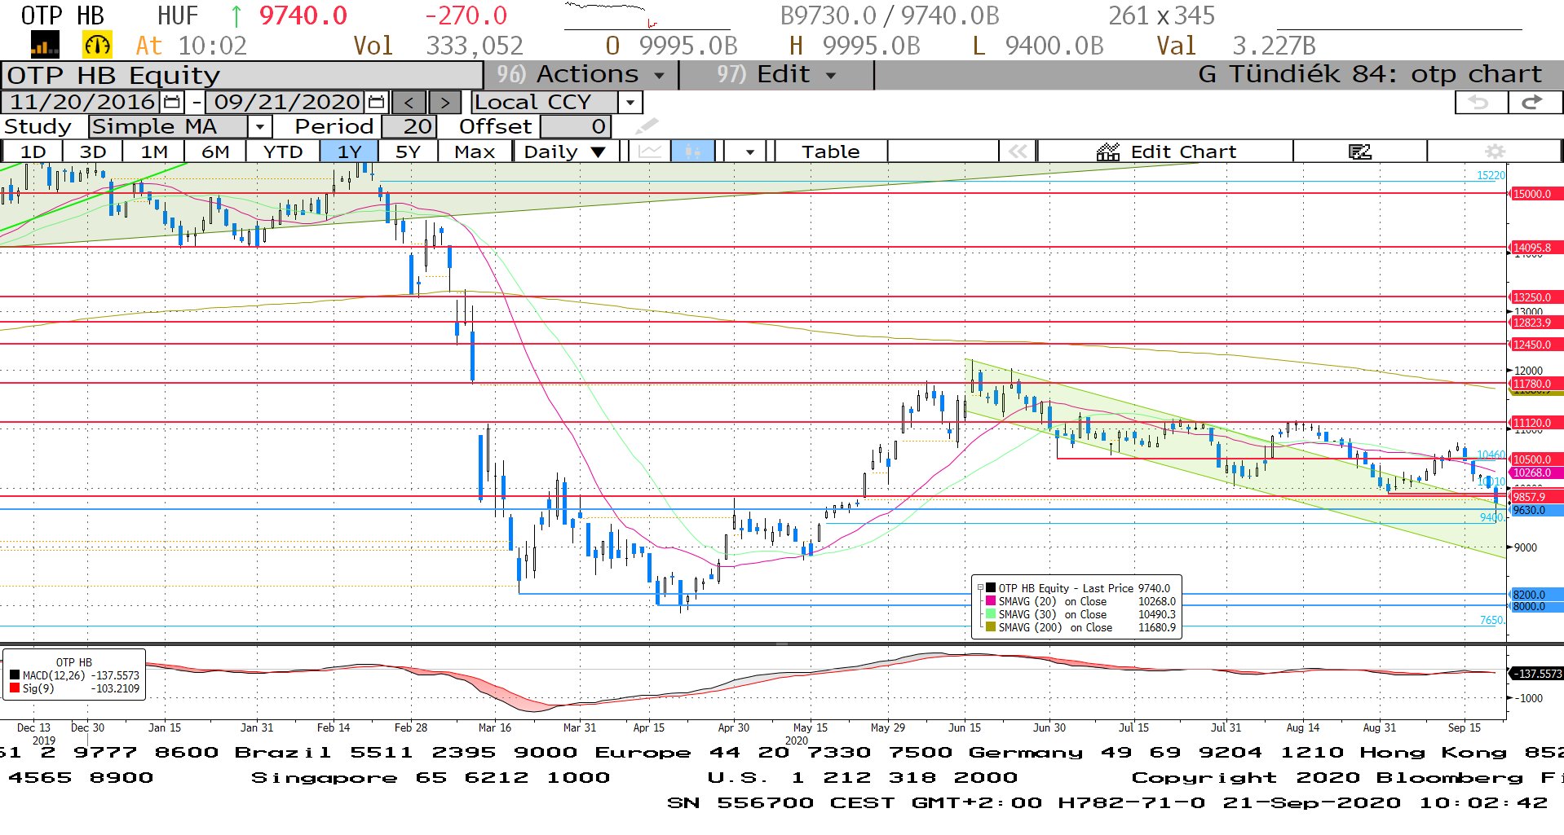Select the candlestick chart type icon
Viewport: 1564px width, 835px height.
tap(693, 152)
